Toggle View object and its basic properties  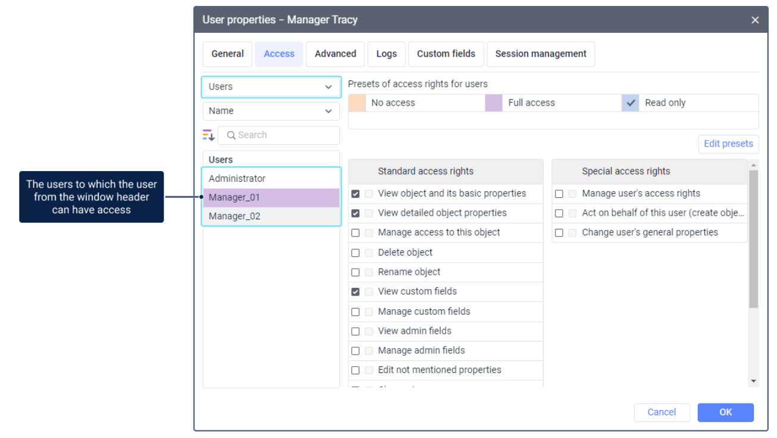point(355,194)
